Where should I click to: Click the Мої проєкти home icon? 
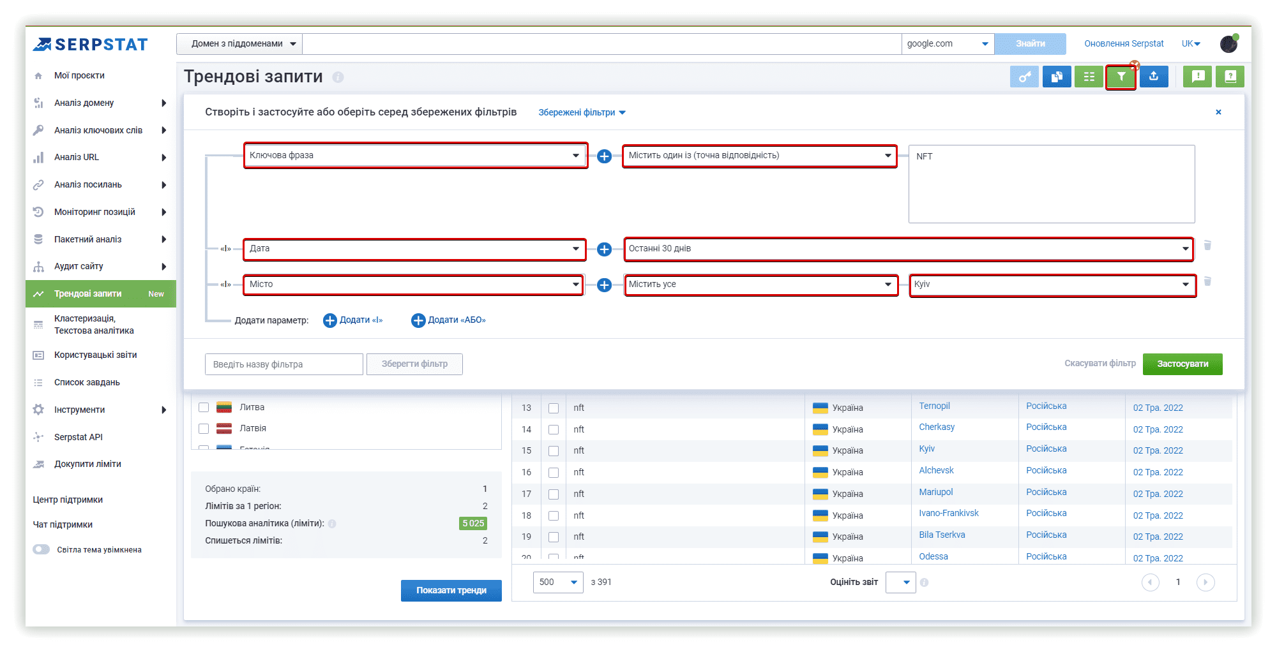[38, 76]
